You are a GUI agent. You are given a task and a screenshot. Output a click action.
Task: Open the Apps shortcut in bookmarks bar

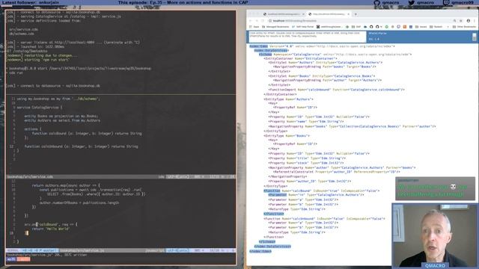[x=254, y=27]
